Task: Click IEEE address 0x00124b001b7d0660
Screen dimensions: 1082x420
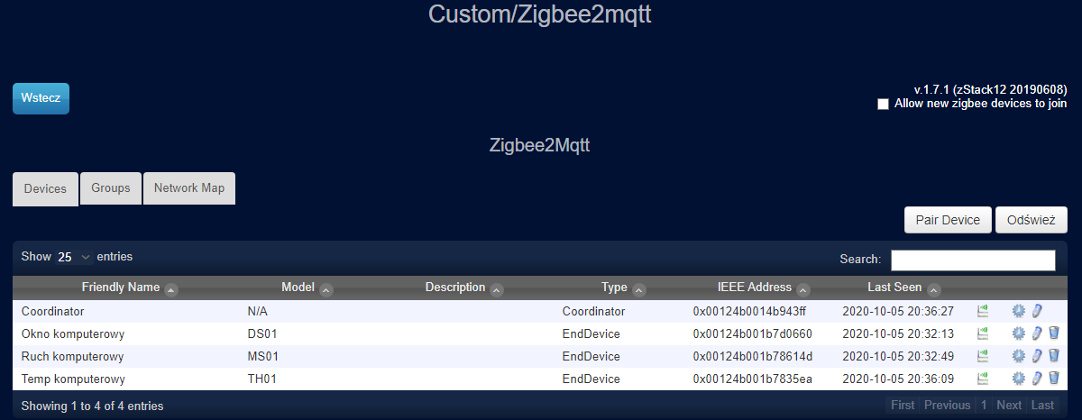Action: (x=752, y=333)
